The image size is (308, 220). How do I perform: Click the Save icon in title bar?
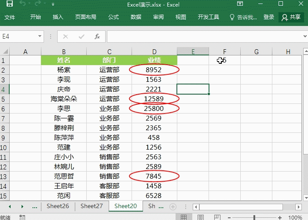coord(9,5)
